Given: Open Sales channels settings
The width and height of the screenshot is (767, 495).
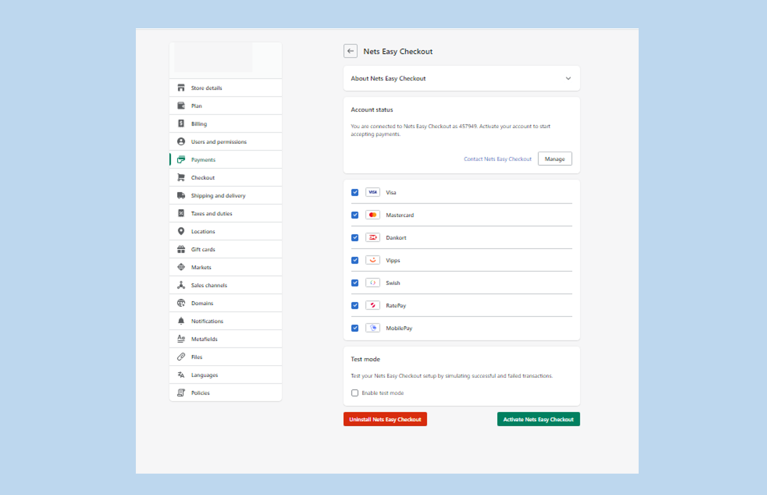Looking at the screenshot, I should [226, 285].
